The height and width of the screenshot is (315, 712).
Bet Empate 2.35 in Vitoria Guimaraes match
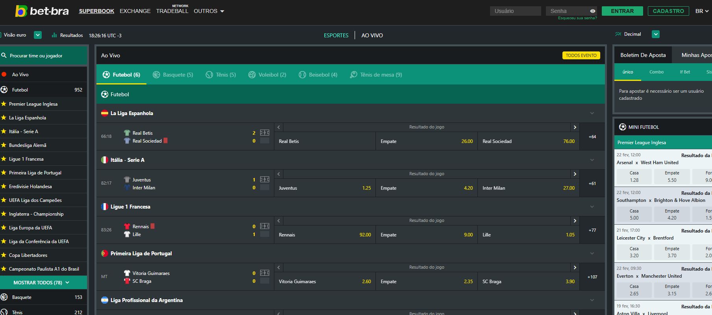(427, 281)
